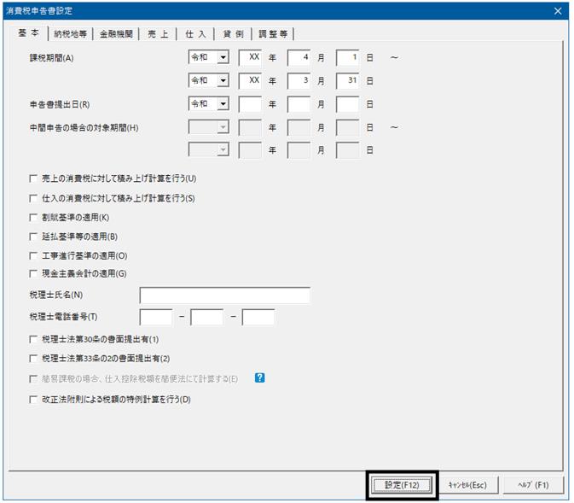Enable 売上の消費税に対して積み上げ計算を行う checkbox
This screenshot has height=503, width=574.
[33, 178]
